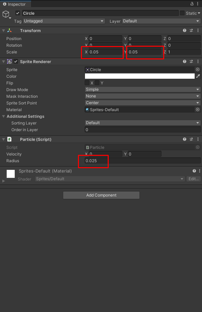Collapse the Additional Settings section
Image resolution: width=202 pixels, height=312 pixels.
coord(4,116)
